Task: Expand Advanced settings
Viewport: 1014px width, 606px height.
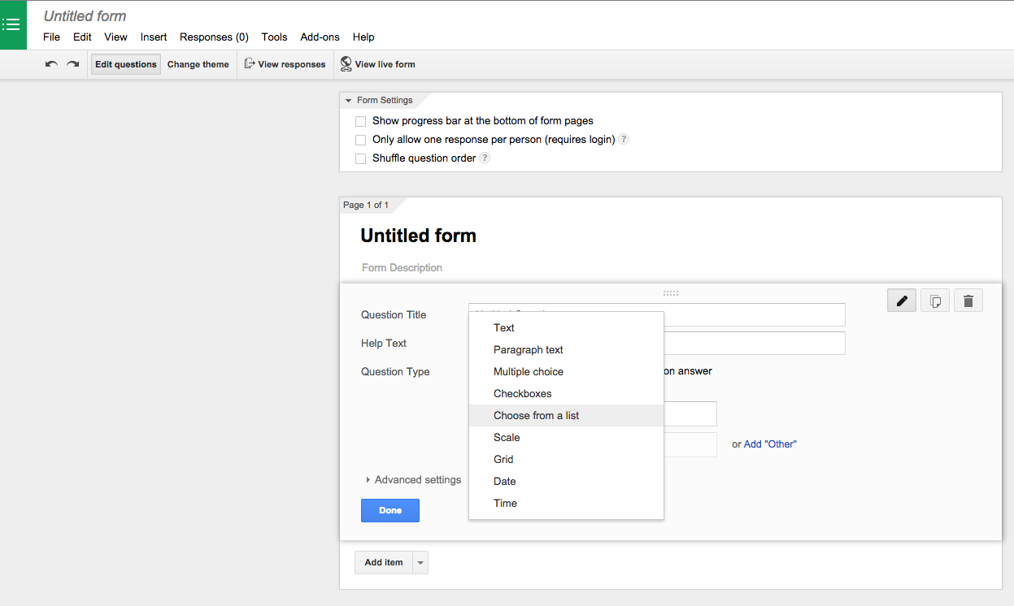Action: 414,479
